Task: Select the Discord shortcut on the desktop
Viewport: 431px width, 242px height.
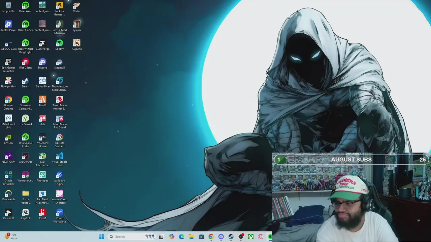Action: pos(42,64)
